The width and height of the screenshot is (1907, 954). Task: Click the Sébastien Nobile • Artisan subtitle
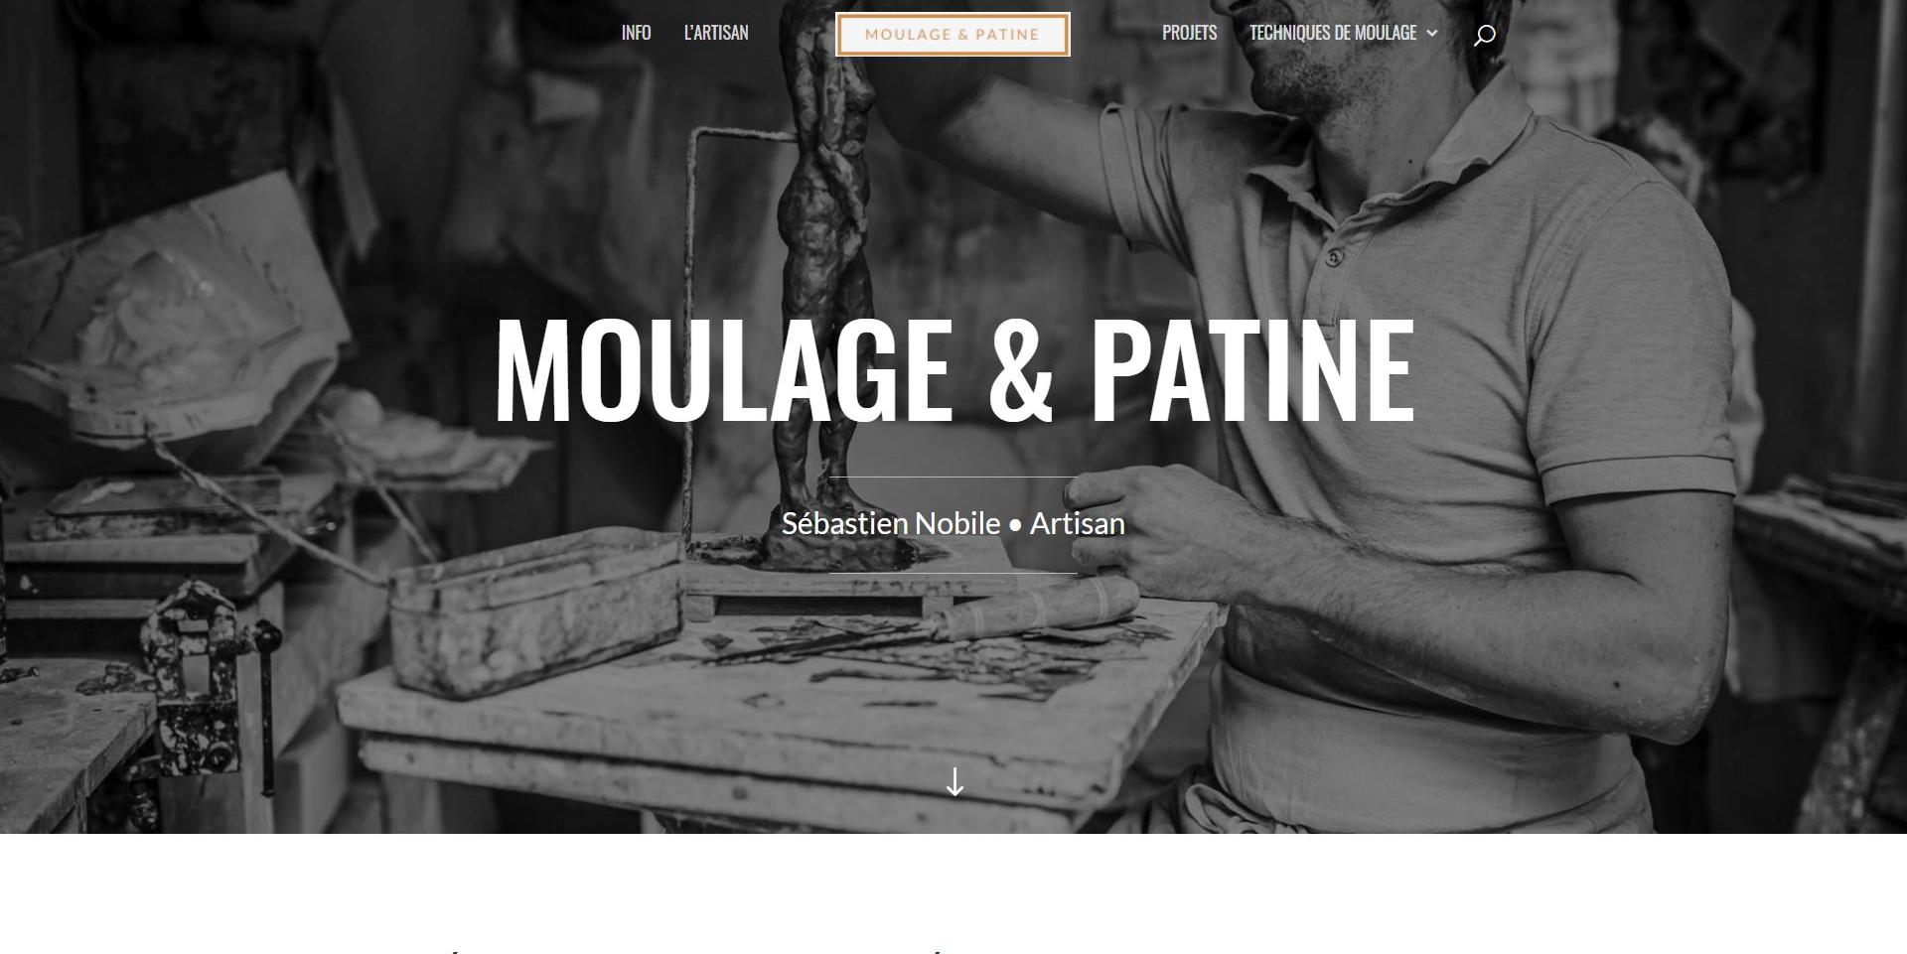[953, 523]
